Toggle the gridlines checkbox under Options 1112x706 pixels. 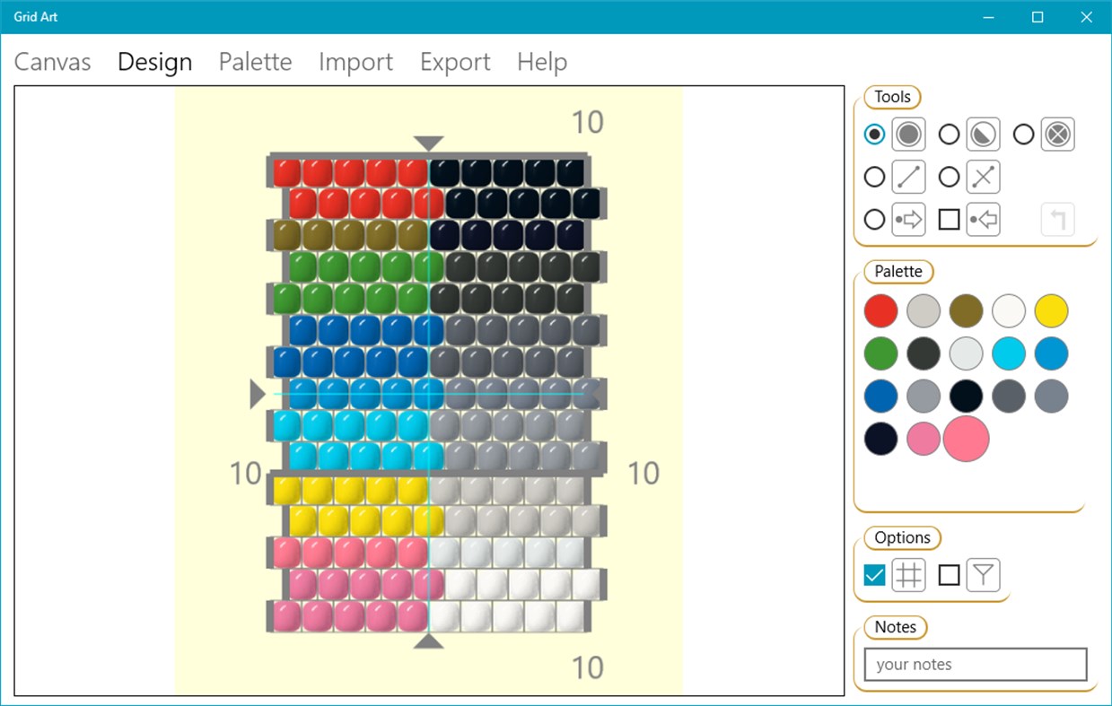873,574
